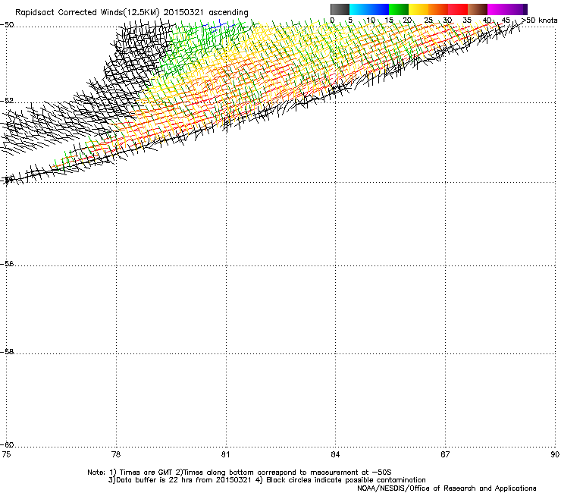Click the 'NOAA/NESDIS/Office of Research and Applications' credit

(447, 488)
